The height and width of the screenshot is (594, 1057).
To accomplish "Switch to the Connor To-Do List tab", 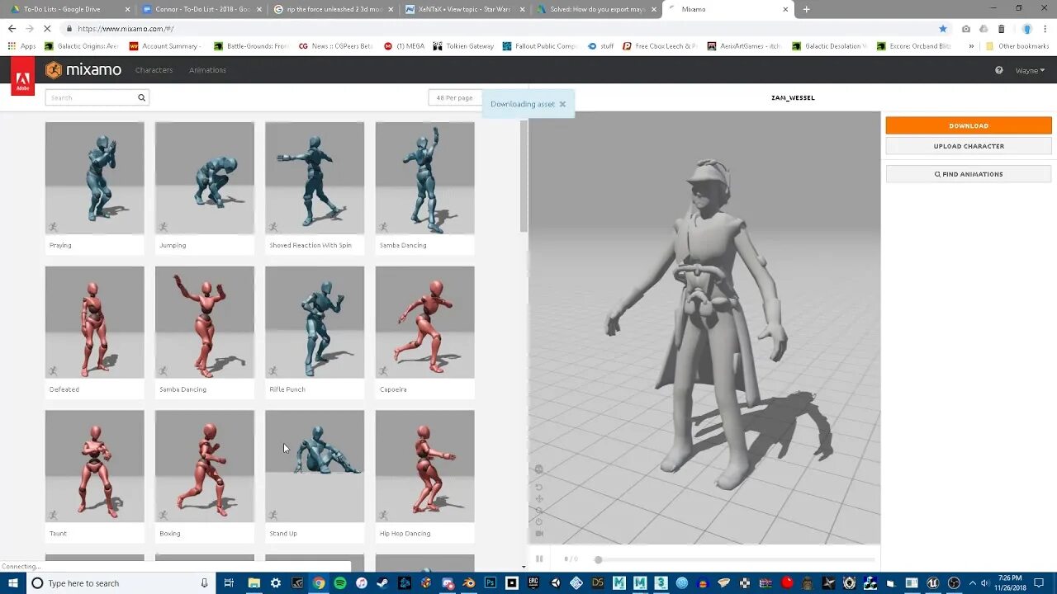I will (201, 9).
